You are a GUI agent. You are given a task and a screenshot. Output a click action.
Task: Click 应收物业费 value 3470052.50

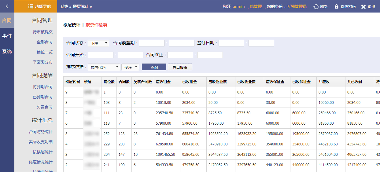pyautogui.click(x=218, y=165)
